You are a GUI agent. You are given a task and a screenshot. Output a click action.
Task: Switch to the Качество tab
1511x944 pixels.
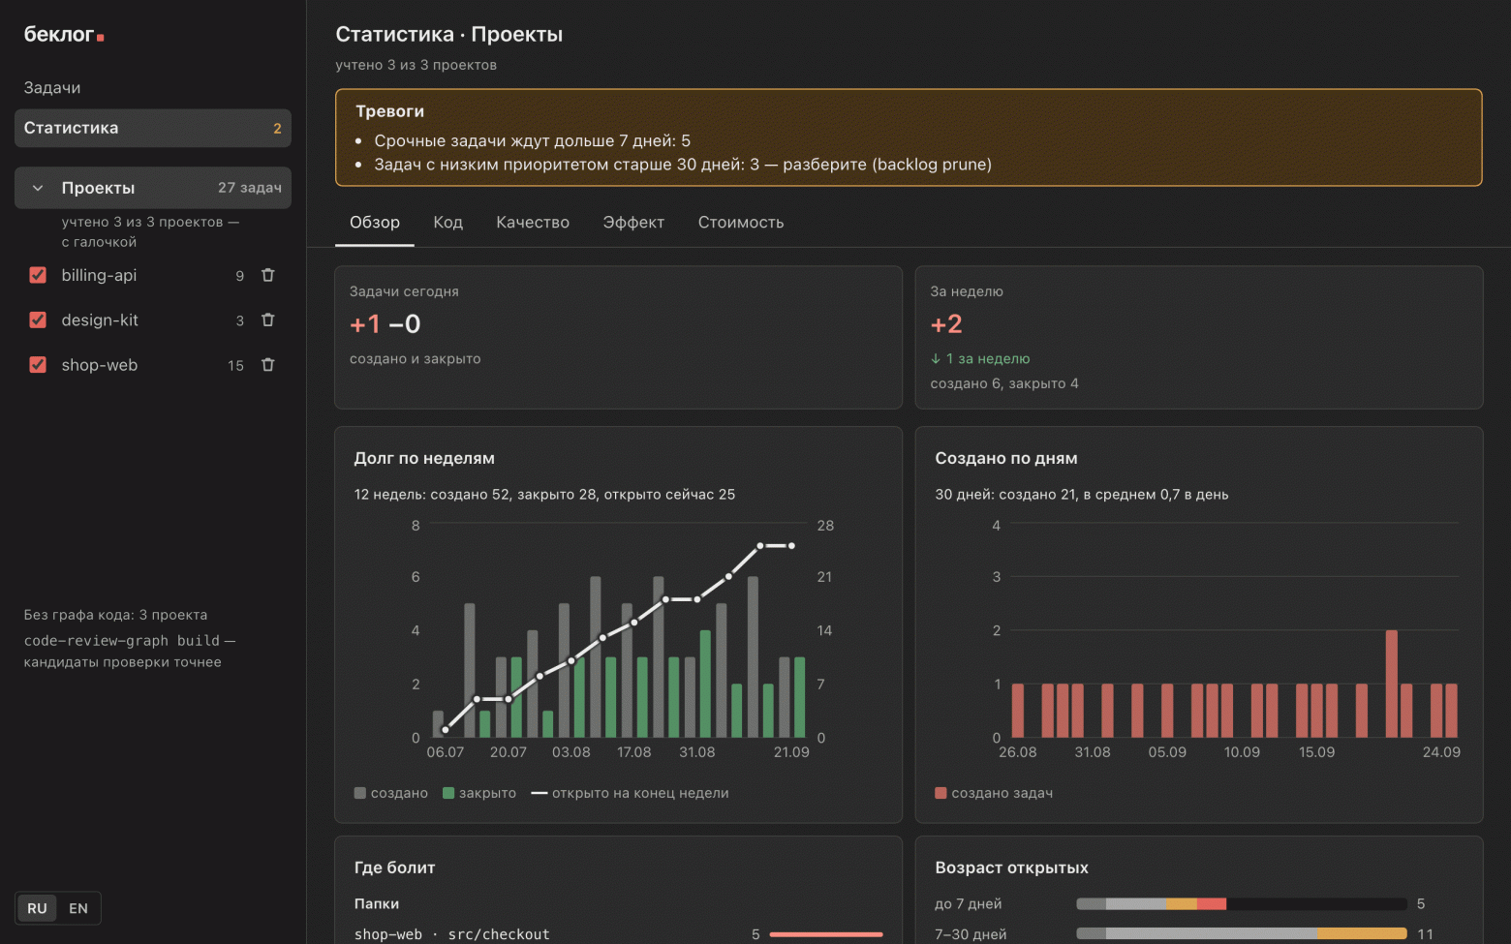533,223
